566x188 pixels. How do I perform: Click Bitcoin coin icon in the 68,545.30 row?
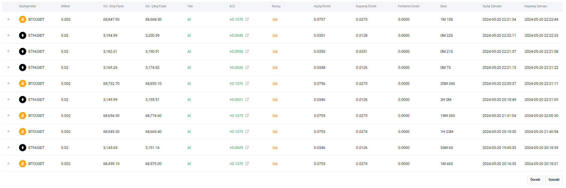point(22,132)
